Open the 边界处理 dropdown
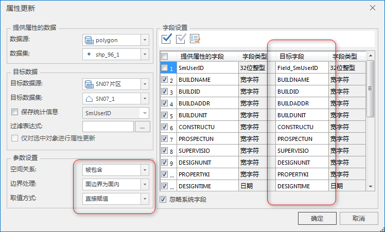 point(145,184)
